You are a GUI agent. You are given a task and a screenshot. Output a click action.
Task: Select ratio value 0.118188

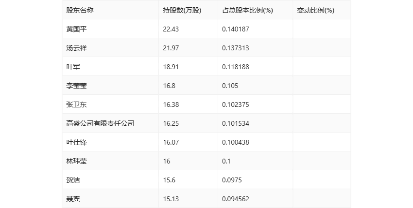(236, 67)
